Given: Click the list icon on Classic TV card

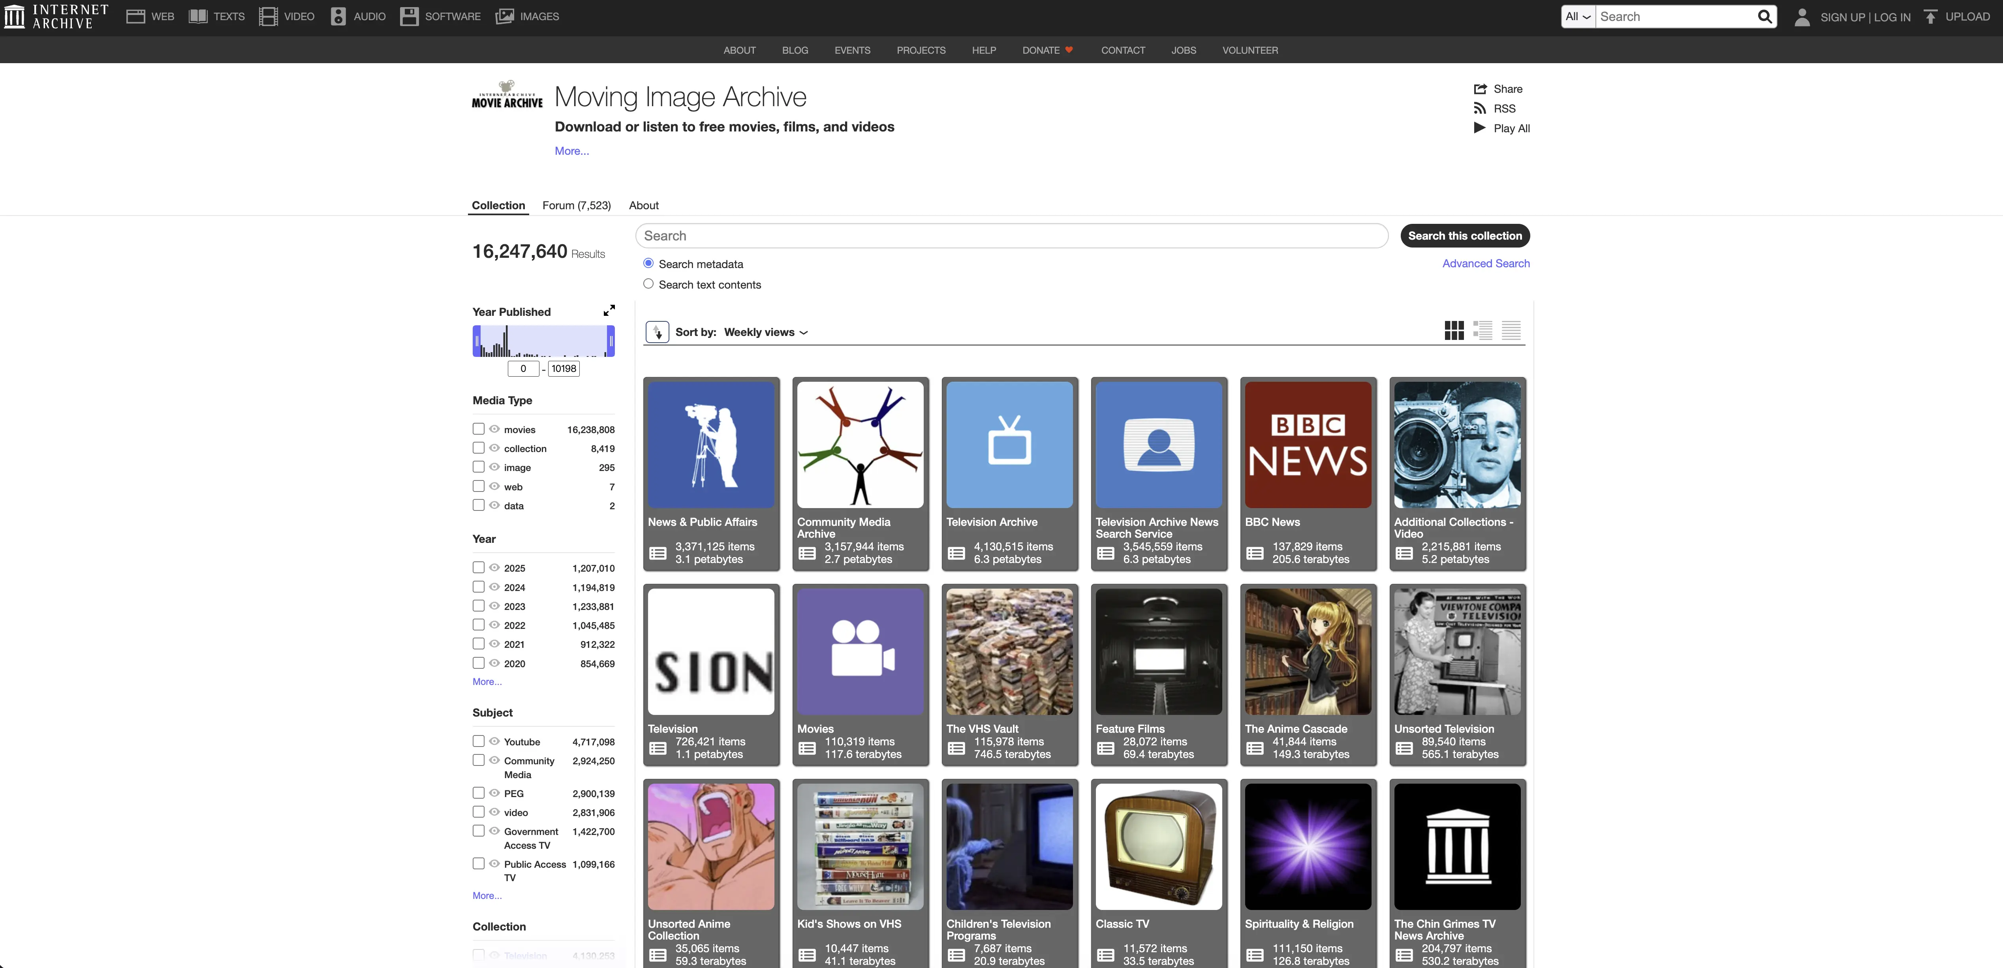Looking at the screenshot, I should [x=1106, y=955].
